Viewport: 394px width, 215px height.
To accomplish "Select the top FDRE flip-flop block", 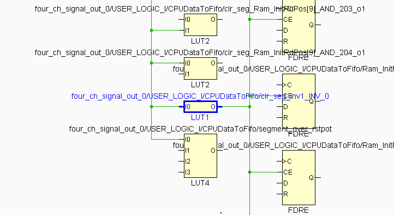I will [299, 25].
